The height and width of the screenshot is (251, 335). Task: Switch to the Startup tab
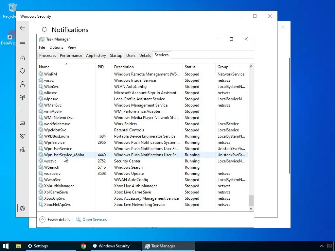(116, 56)
